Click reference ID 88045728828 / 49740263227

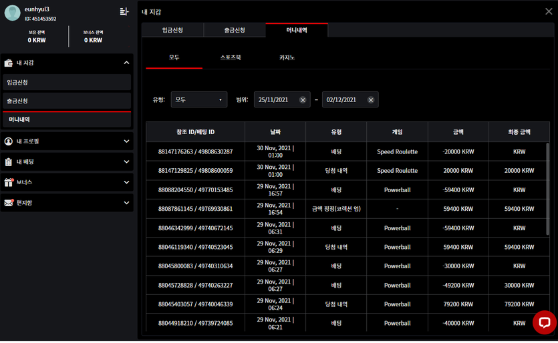[x=195, y=286]
